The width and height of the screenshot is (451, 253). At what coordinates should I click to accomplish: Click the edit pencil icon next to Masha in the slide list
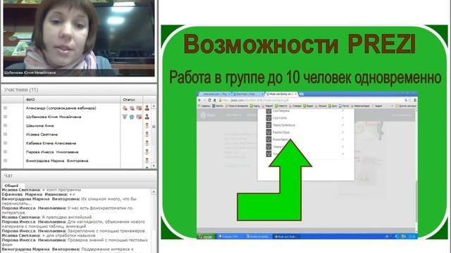click(x=342, y=125)
